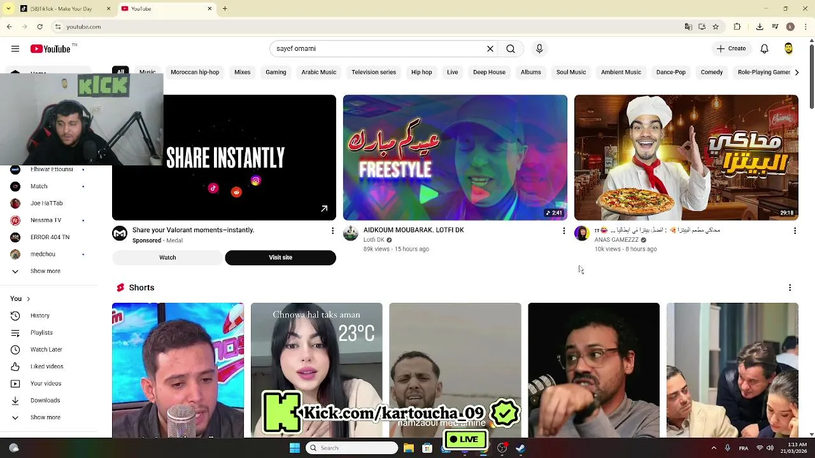
Task: Play the AIDKOUM MOUBARAK freestyle thumbnail
Action: click(x=455, y=158)
